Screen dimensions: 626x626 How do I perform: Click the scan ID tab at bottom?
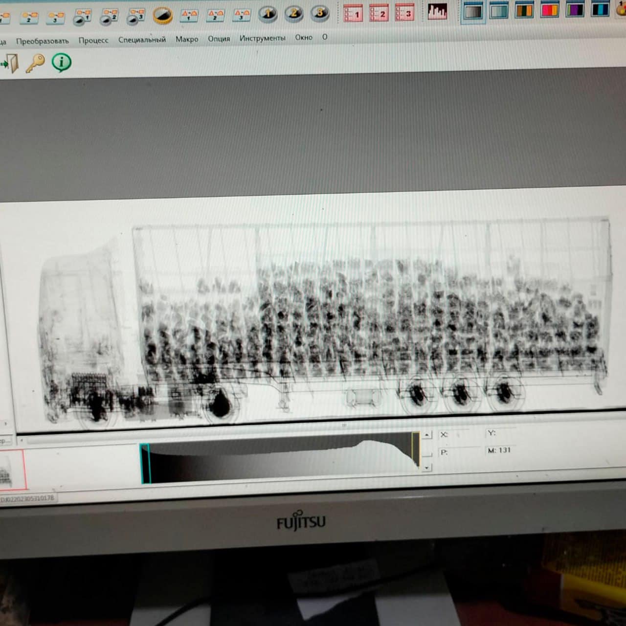point(28,498)
